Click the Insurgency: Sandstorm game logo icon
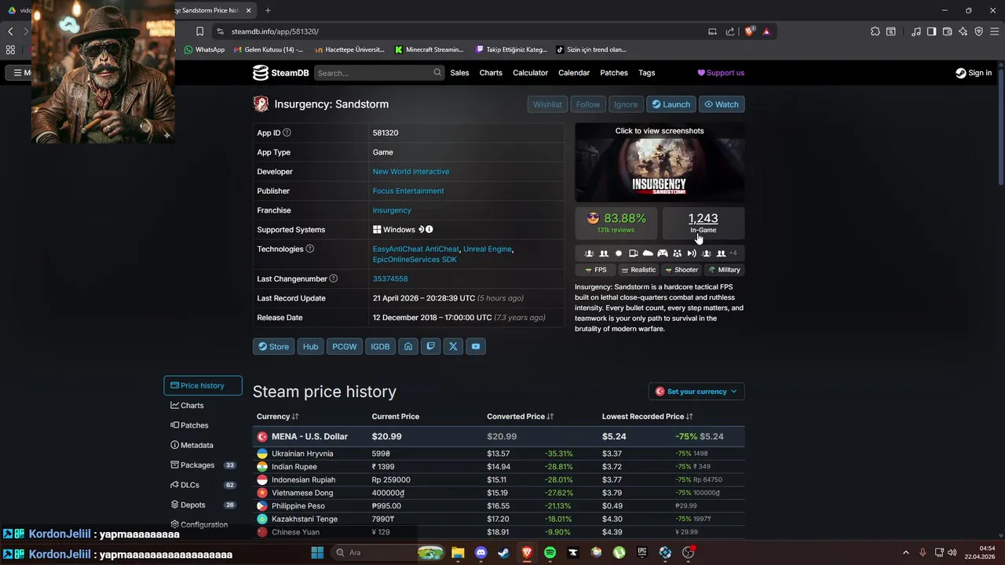Viewport: 1005px width, 565px height. point(261,104)
